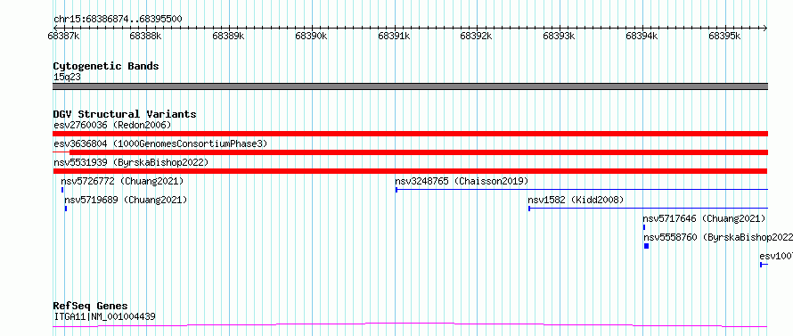
Task: Open the nsv5558760 (ByrskaBishop2022) label
Action: pyautogui.click(x=718, y=237)
